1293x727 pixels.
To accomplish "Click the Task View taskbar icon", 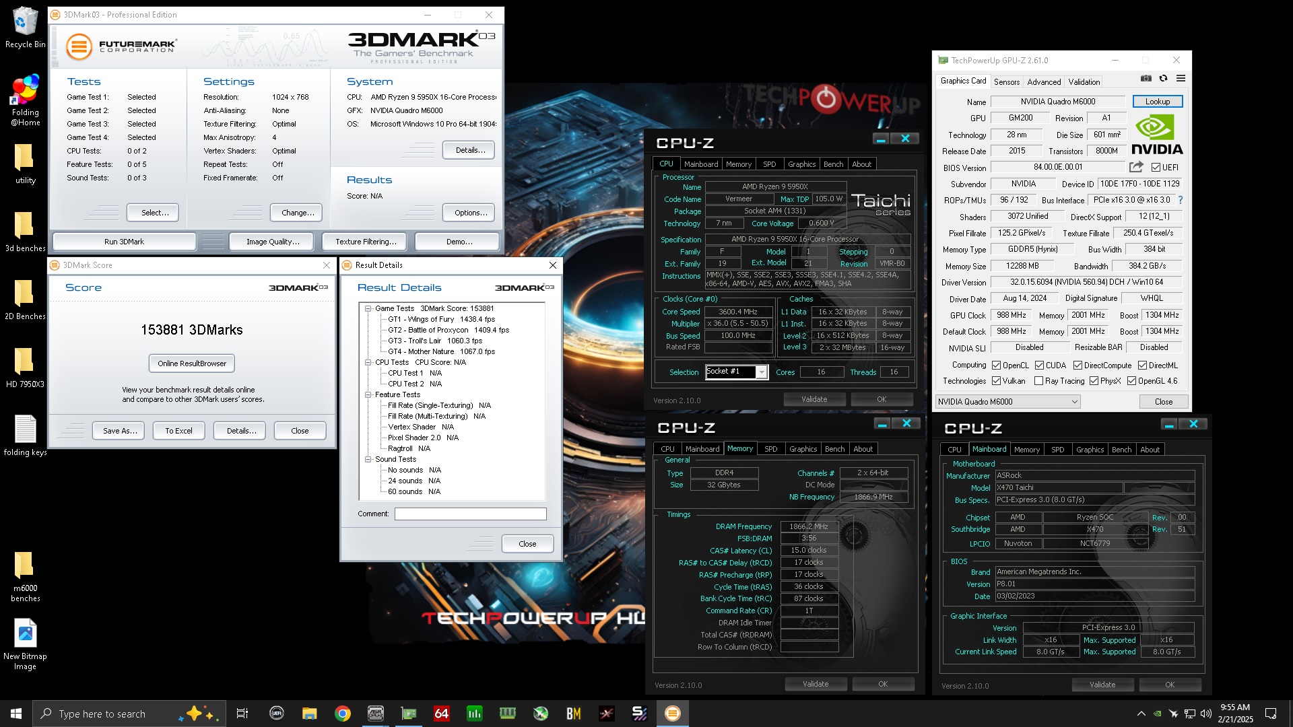I will tap(242, 714).
